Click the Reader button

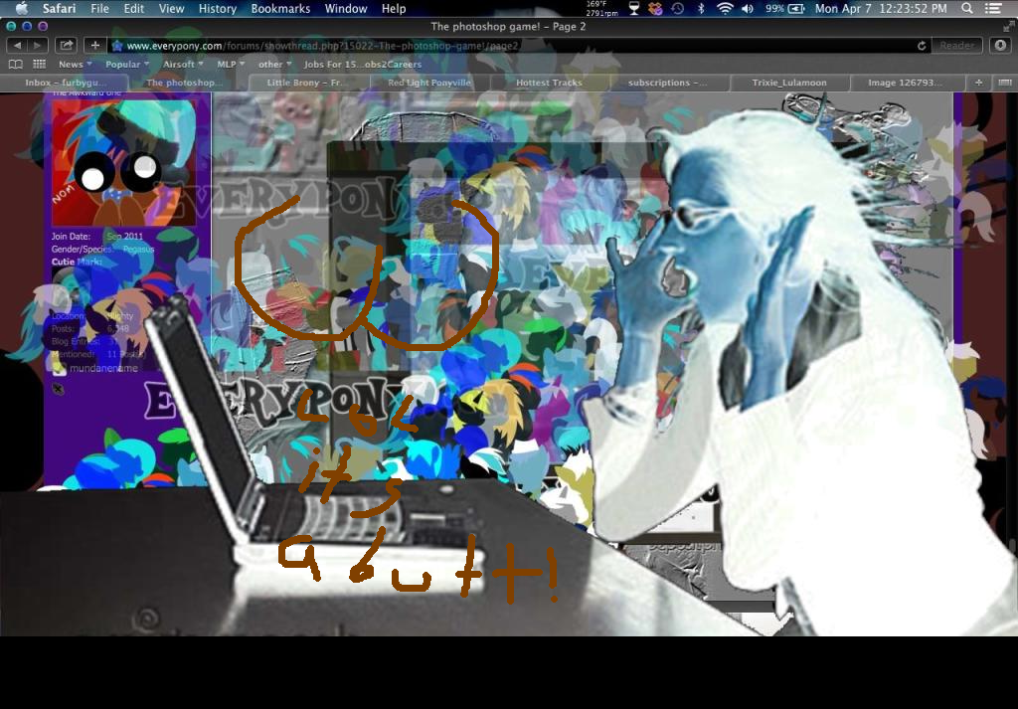[957, 46]
